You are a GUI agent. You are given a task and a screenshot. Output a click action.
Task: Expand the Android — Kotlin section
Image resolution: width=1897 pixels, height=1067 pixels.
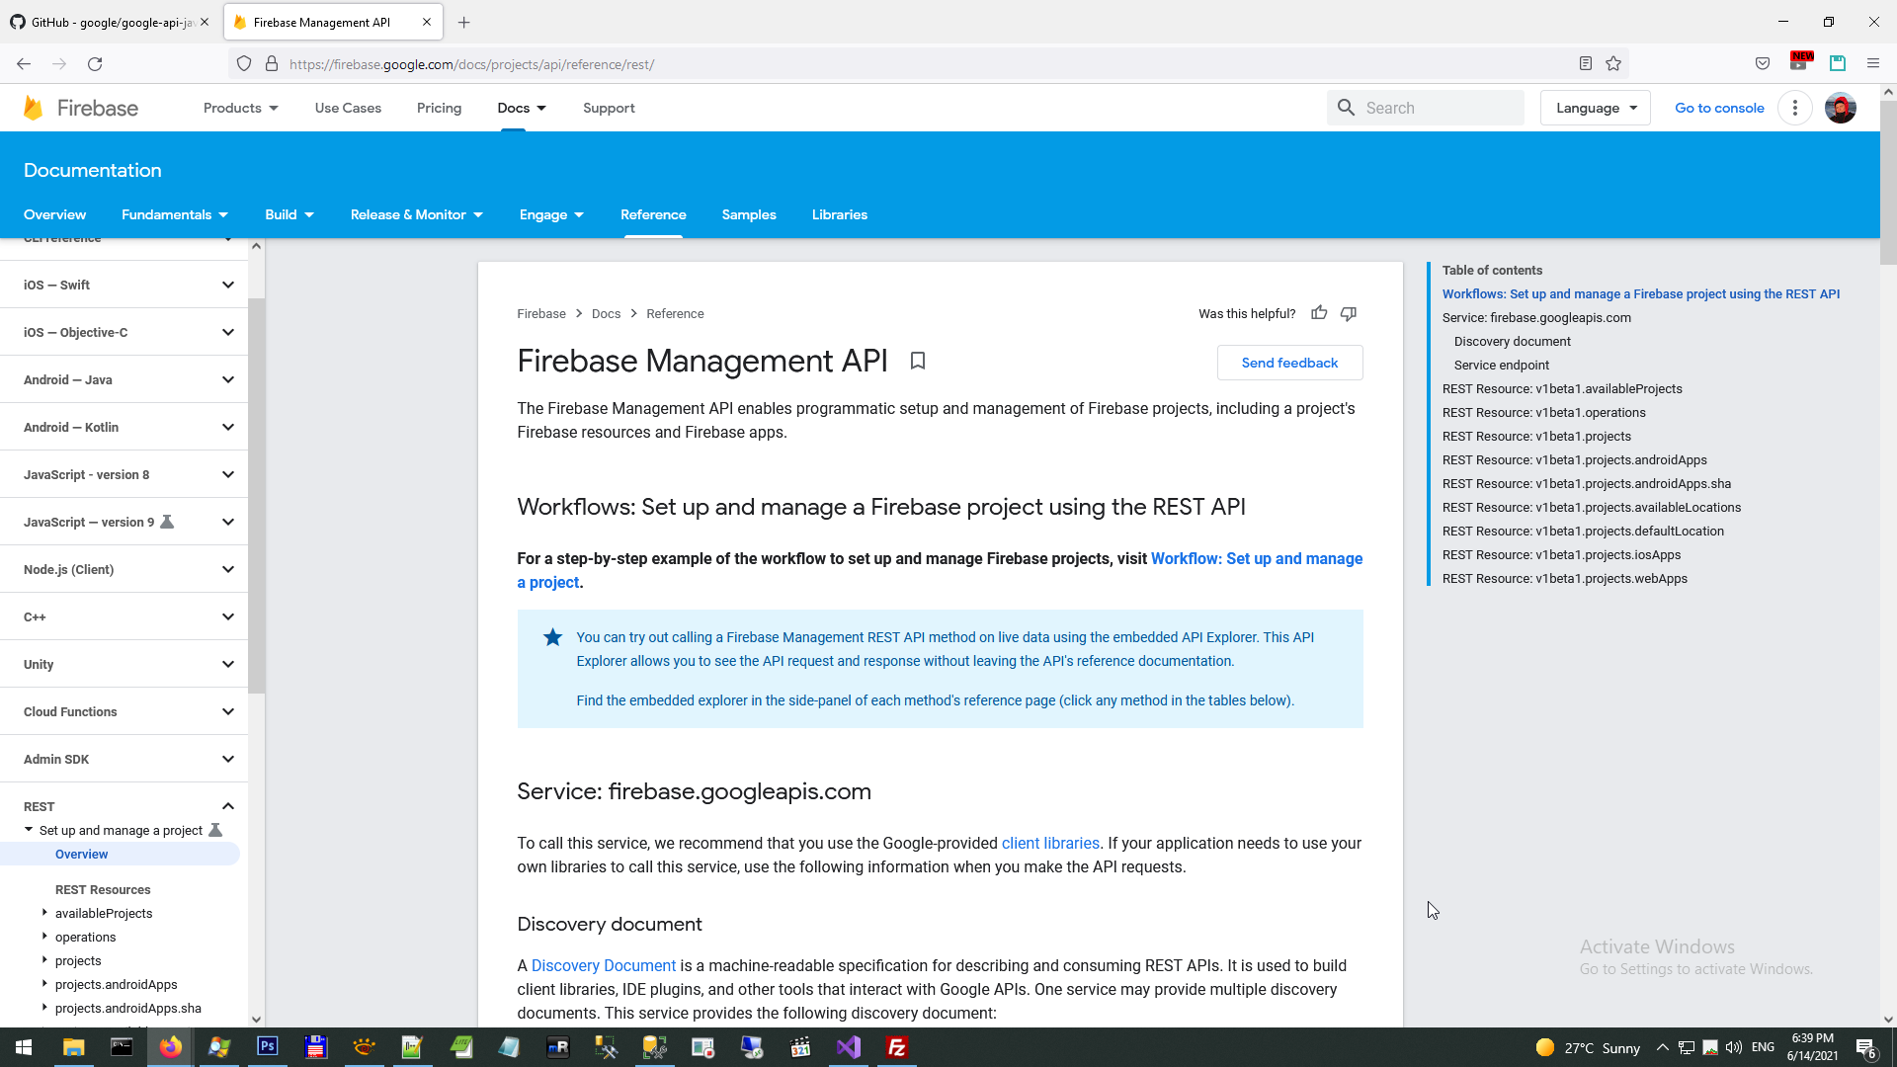point(228,427)
